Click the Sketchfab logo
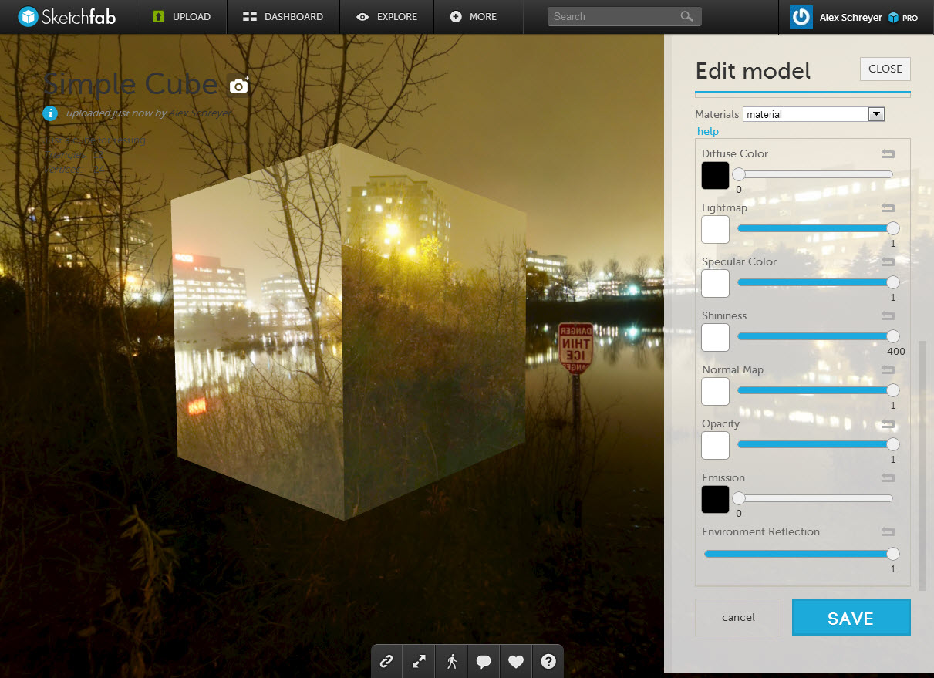This screenshot has height=678, width=934. coord(68,16)
